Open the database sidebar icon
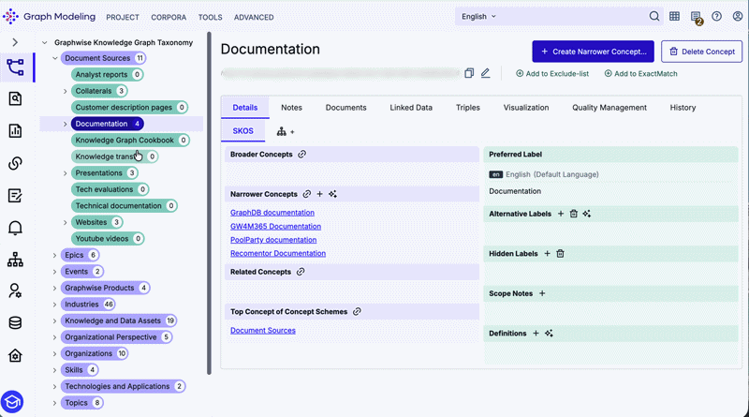 click(x=15, y=322)
